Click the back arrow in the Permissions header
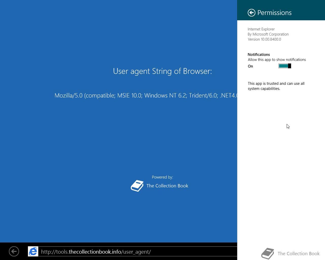Image resolution: width=325 pixels, height=260 pixels. 252,12
